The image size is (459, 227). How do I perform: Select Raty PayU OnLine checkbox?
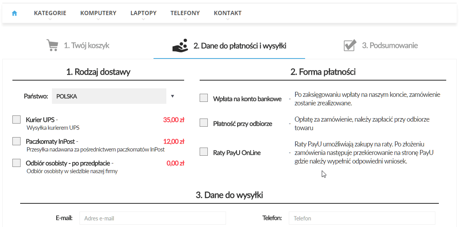(204, 152)
